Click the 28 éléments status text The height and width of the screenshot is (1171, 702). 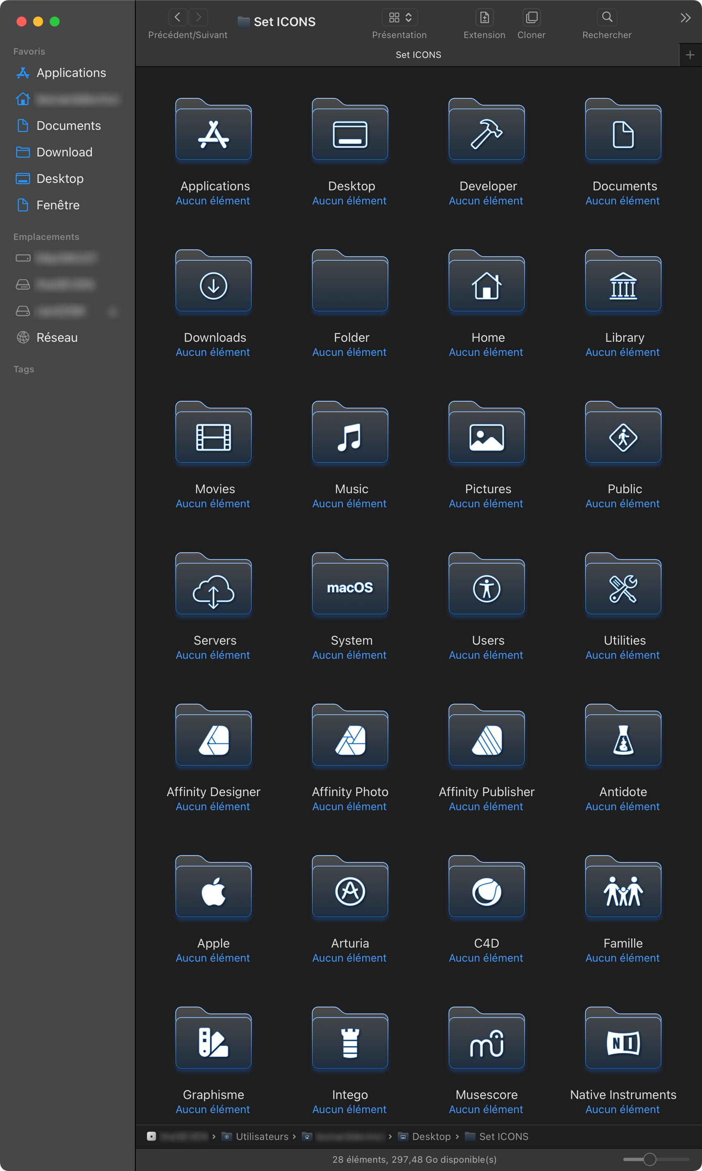[x=414, y=1159]
